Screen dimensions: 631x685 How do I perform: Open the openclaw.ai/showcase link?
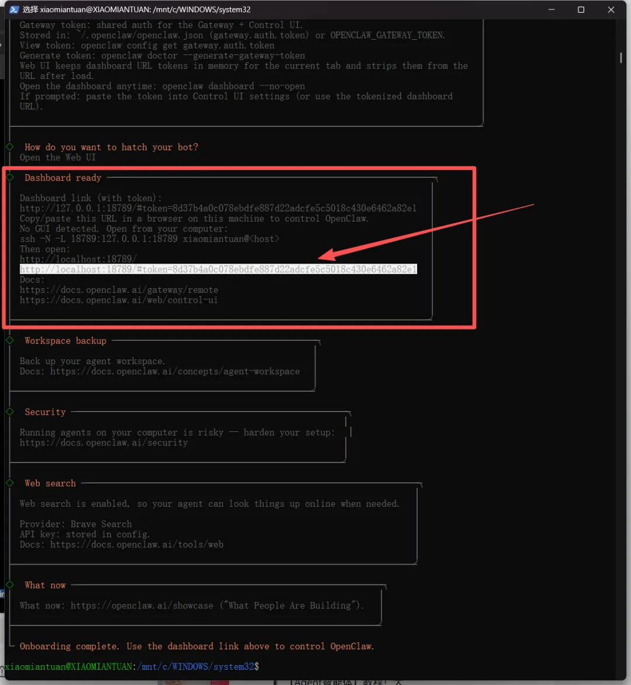(x=142, y=606)
